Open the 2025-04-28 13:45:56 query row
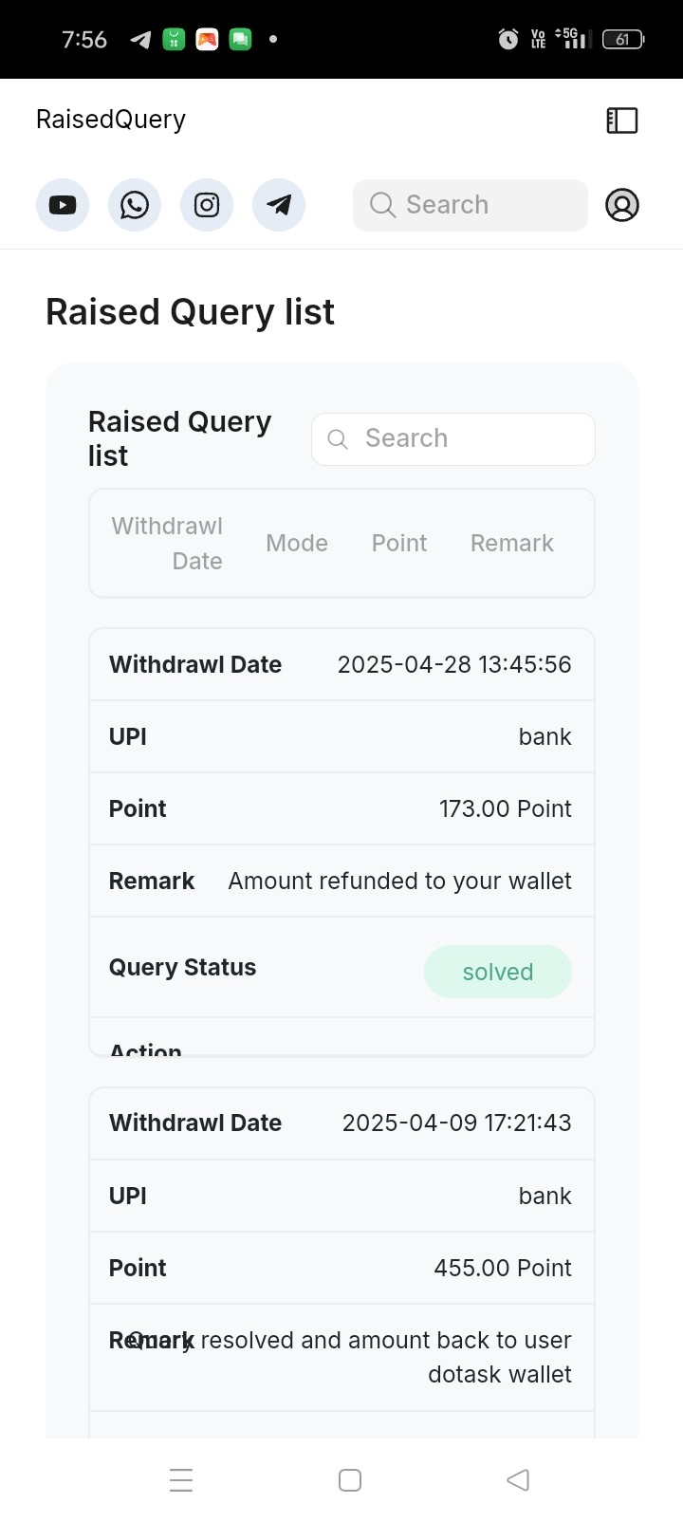683x1522 pixels. [x=341, y=664]
